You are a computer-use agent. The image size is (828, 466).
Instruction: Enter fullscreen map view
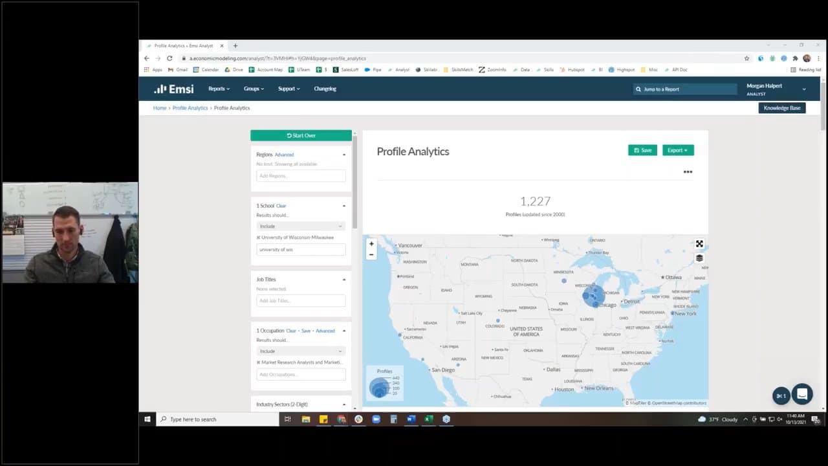(x=699, y=244)
